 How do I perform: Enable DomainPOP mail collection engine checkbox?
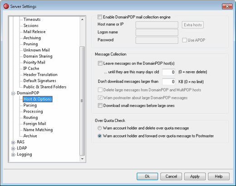[100, 17]
